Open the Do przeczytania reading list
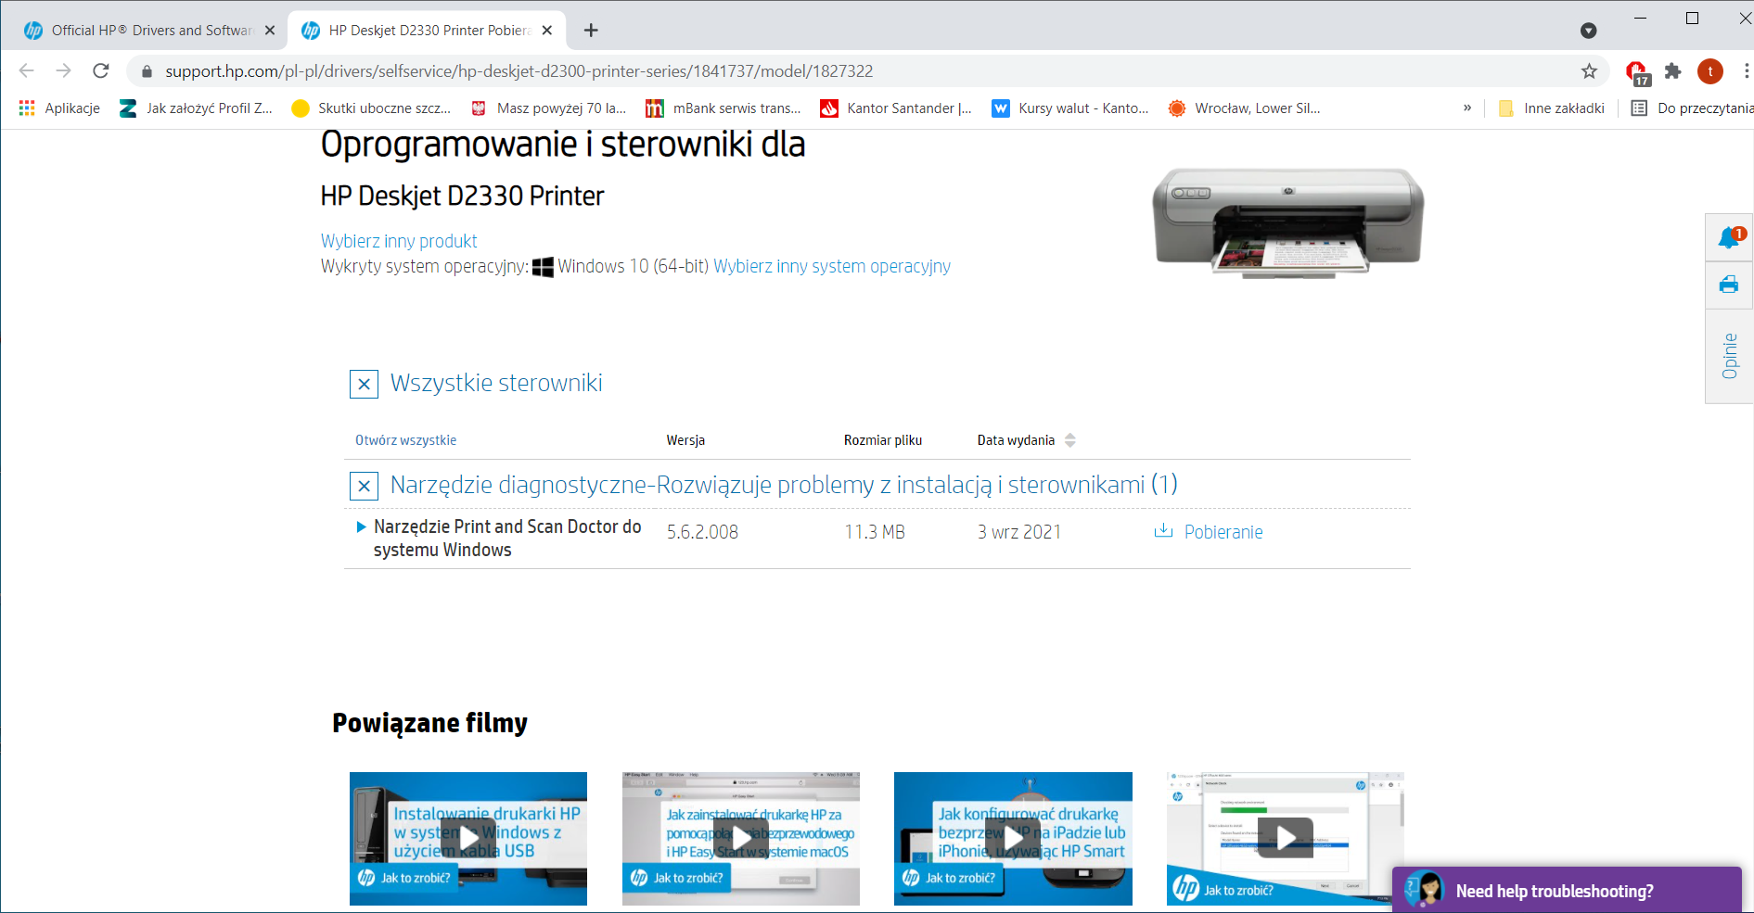This screenshot has height=913, width=1754. coord(1692,108)
